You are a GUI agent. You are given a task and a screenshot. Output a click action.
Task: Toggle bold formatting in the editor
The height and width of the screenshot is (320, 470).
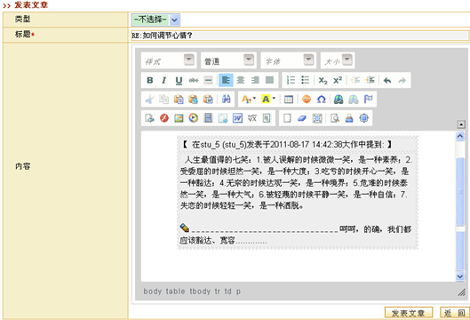[150, 80]
